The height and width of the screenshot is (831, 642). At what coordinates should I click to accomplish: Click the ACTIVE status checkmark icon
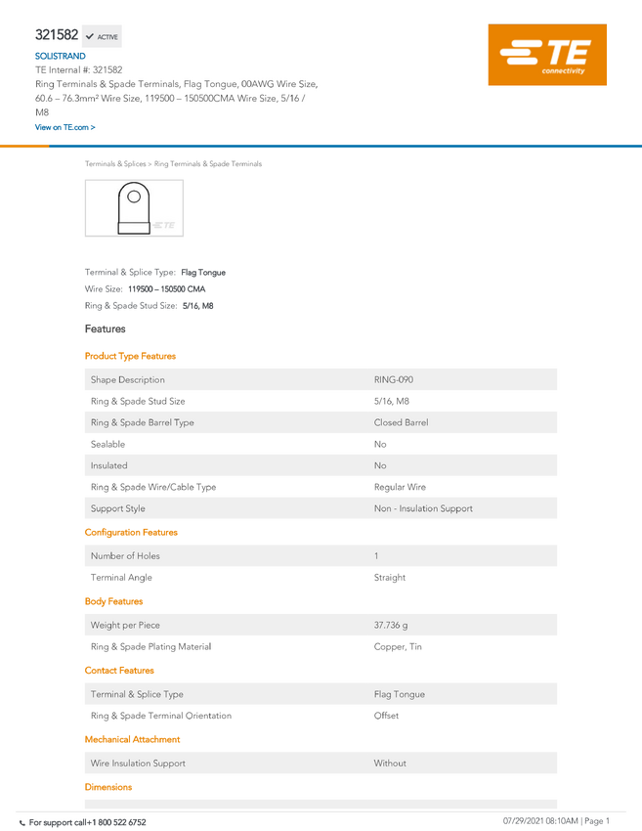[90, 36]
